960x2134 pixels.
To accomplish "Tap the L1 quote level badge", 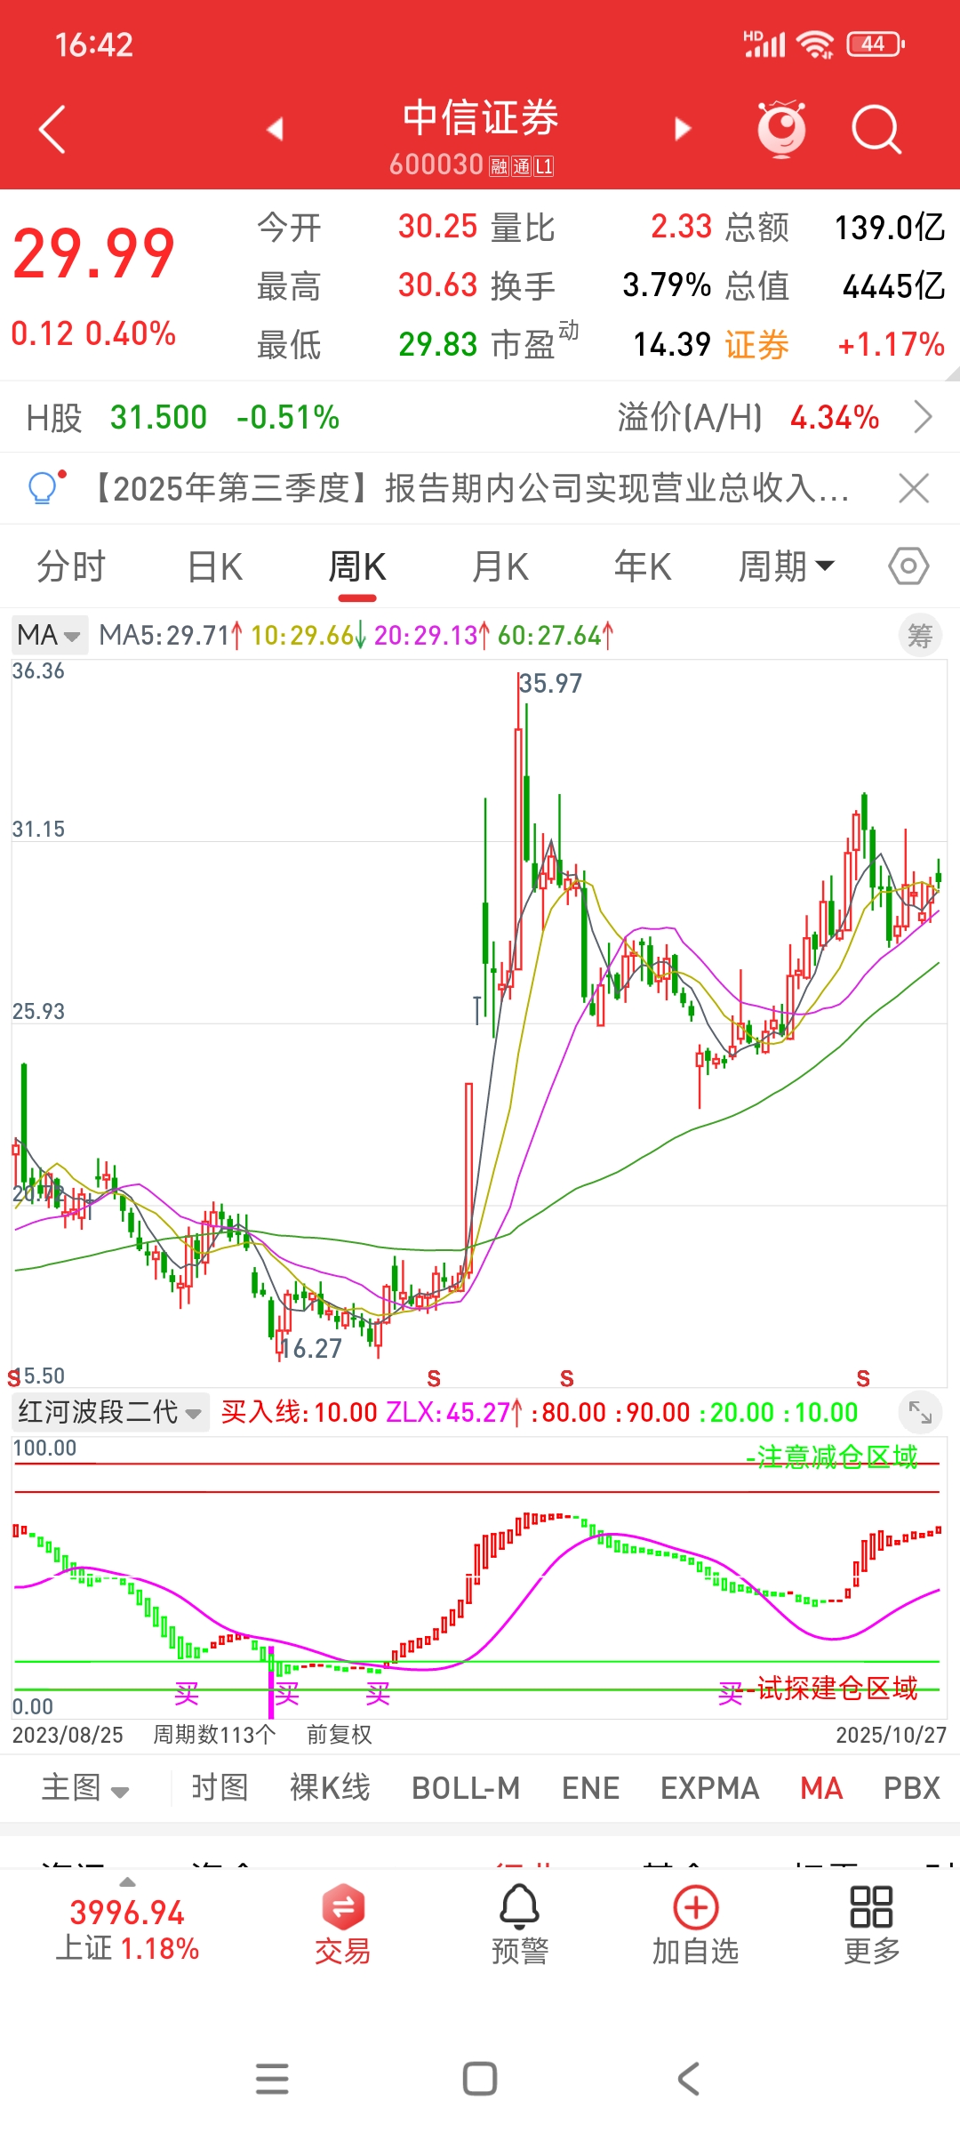I will click(543, 166).
